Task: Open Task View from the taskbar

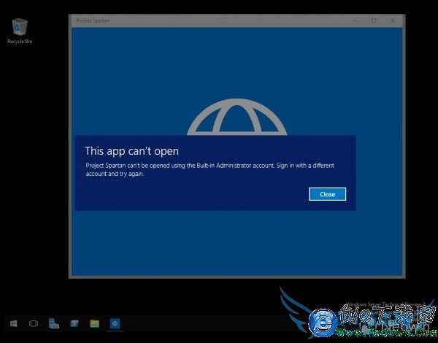Action: click(x=34, y=323)
